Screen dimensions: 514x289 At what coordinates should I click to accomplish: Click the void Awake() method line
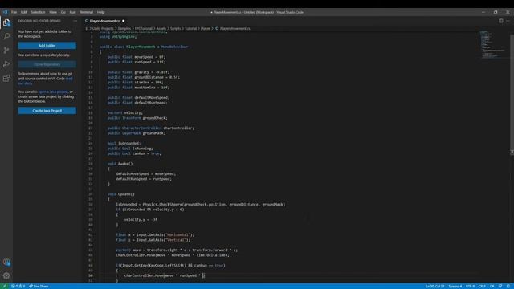[x=120, y=164]
